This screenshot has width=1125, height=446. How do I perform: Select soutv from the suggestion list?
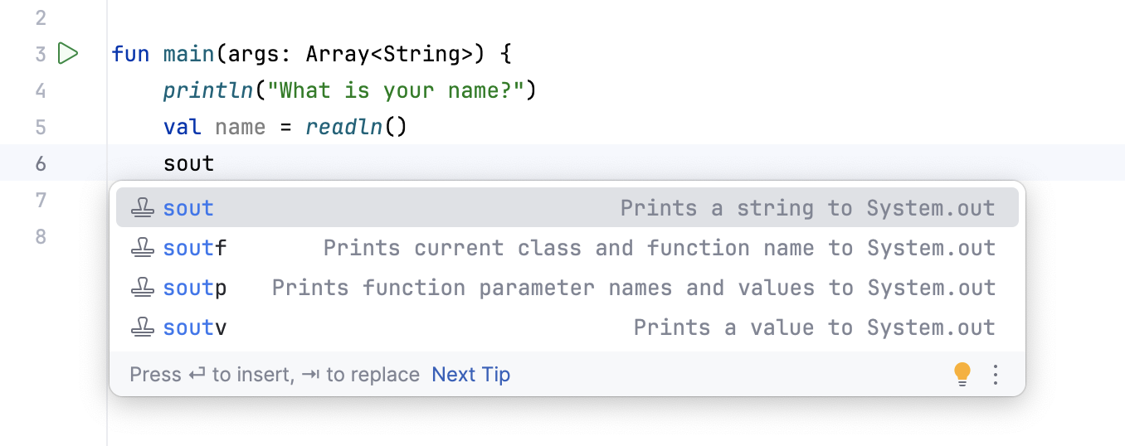[194, 327]
